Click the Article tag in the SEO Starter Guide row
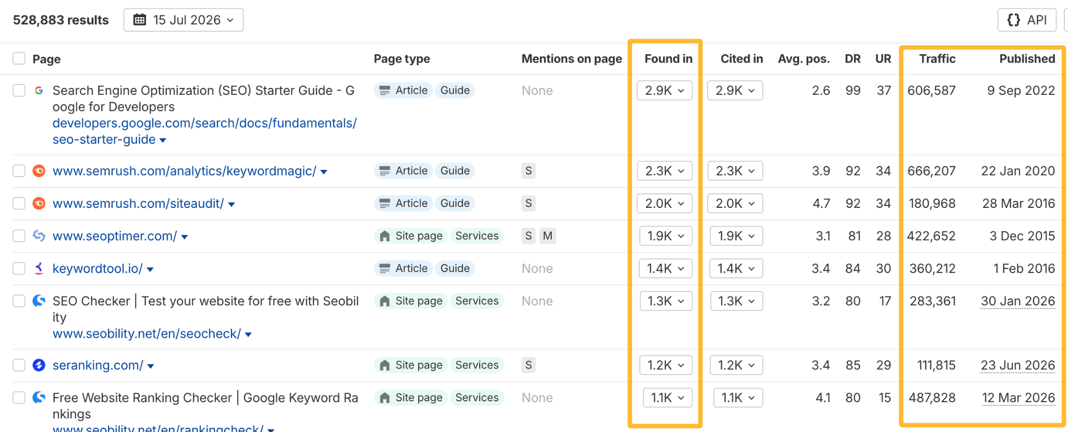This screenshot has height=432, width=1068. coord(403,90)
